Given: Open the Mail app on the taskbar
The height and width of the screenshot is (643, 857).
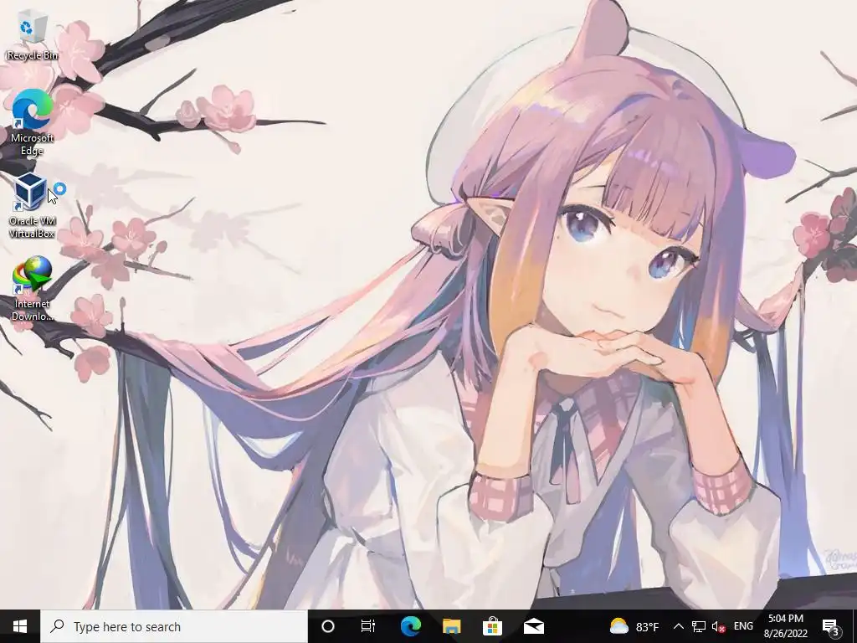Looking at the screenshot, I should click(x=533, y=626).
